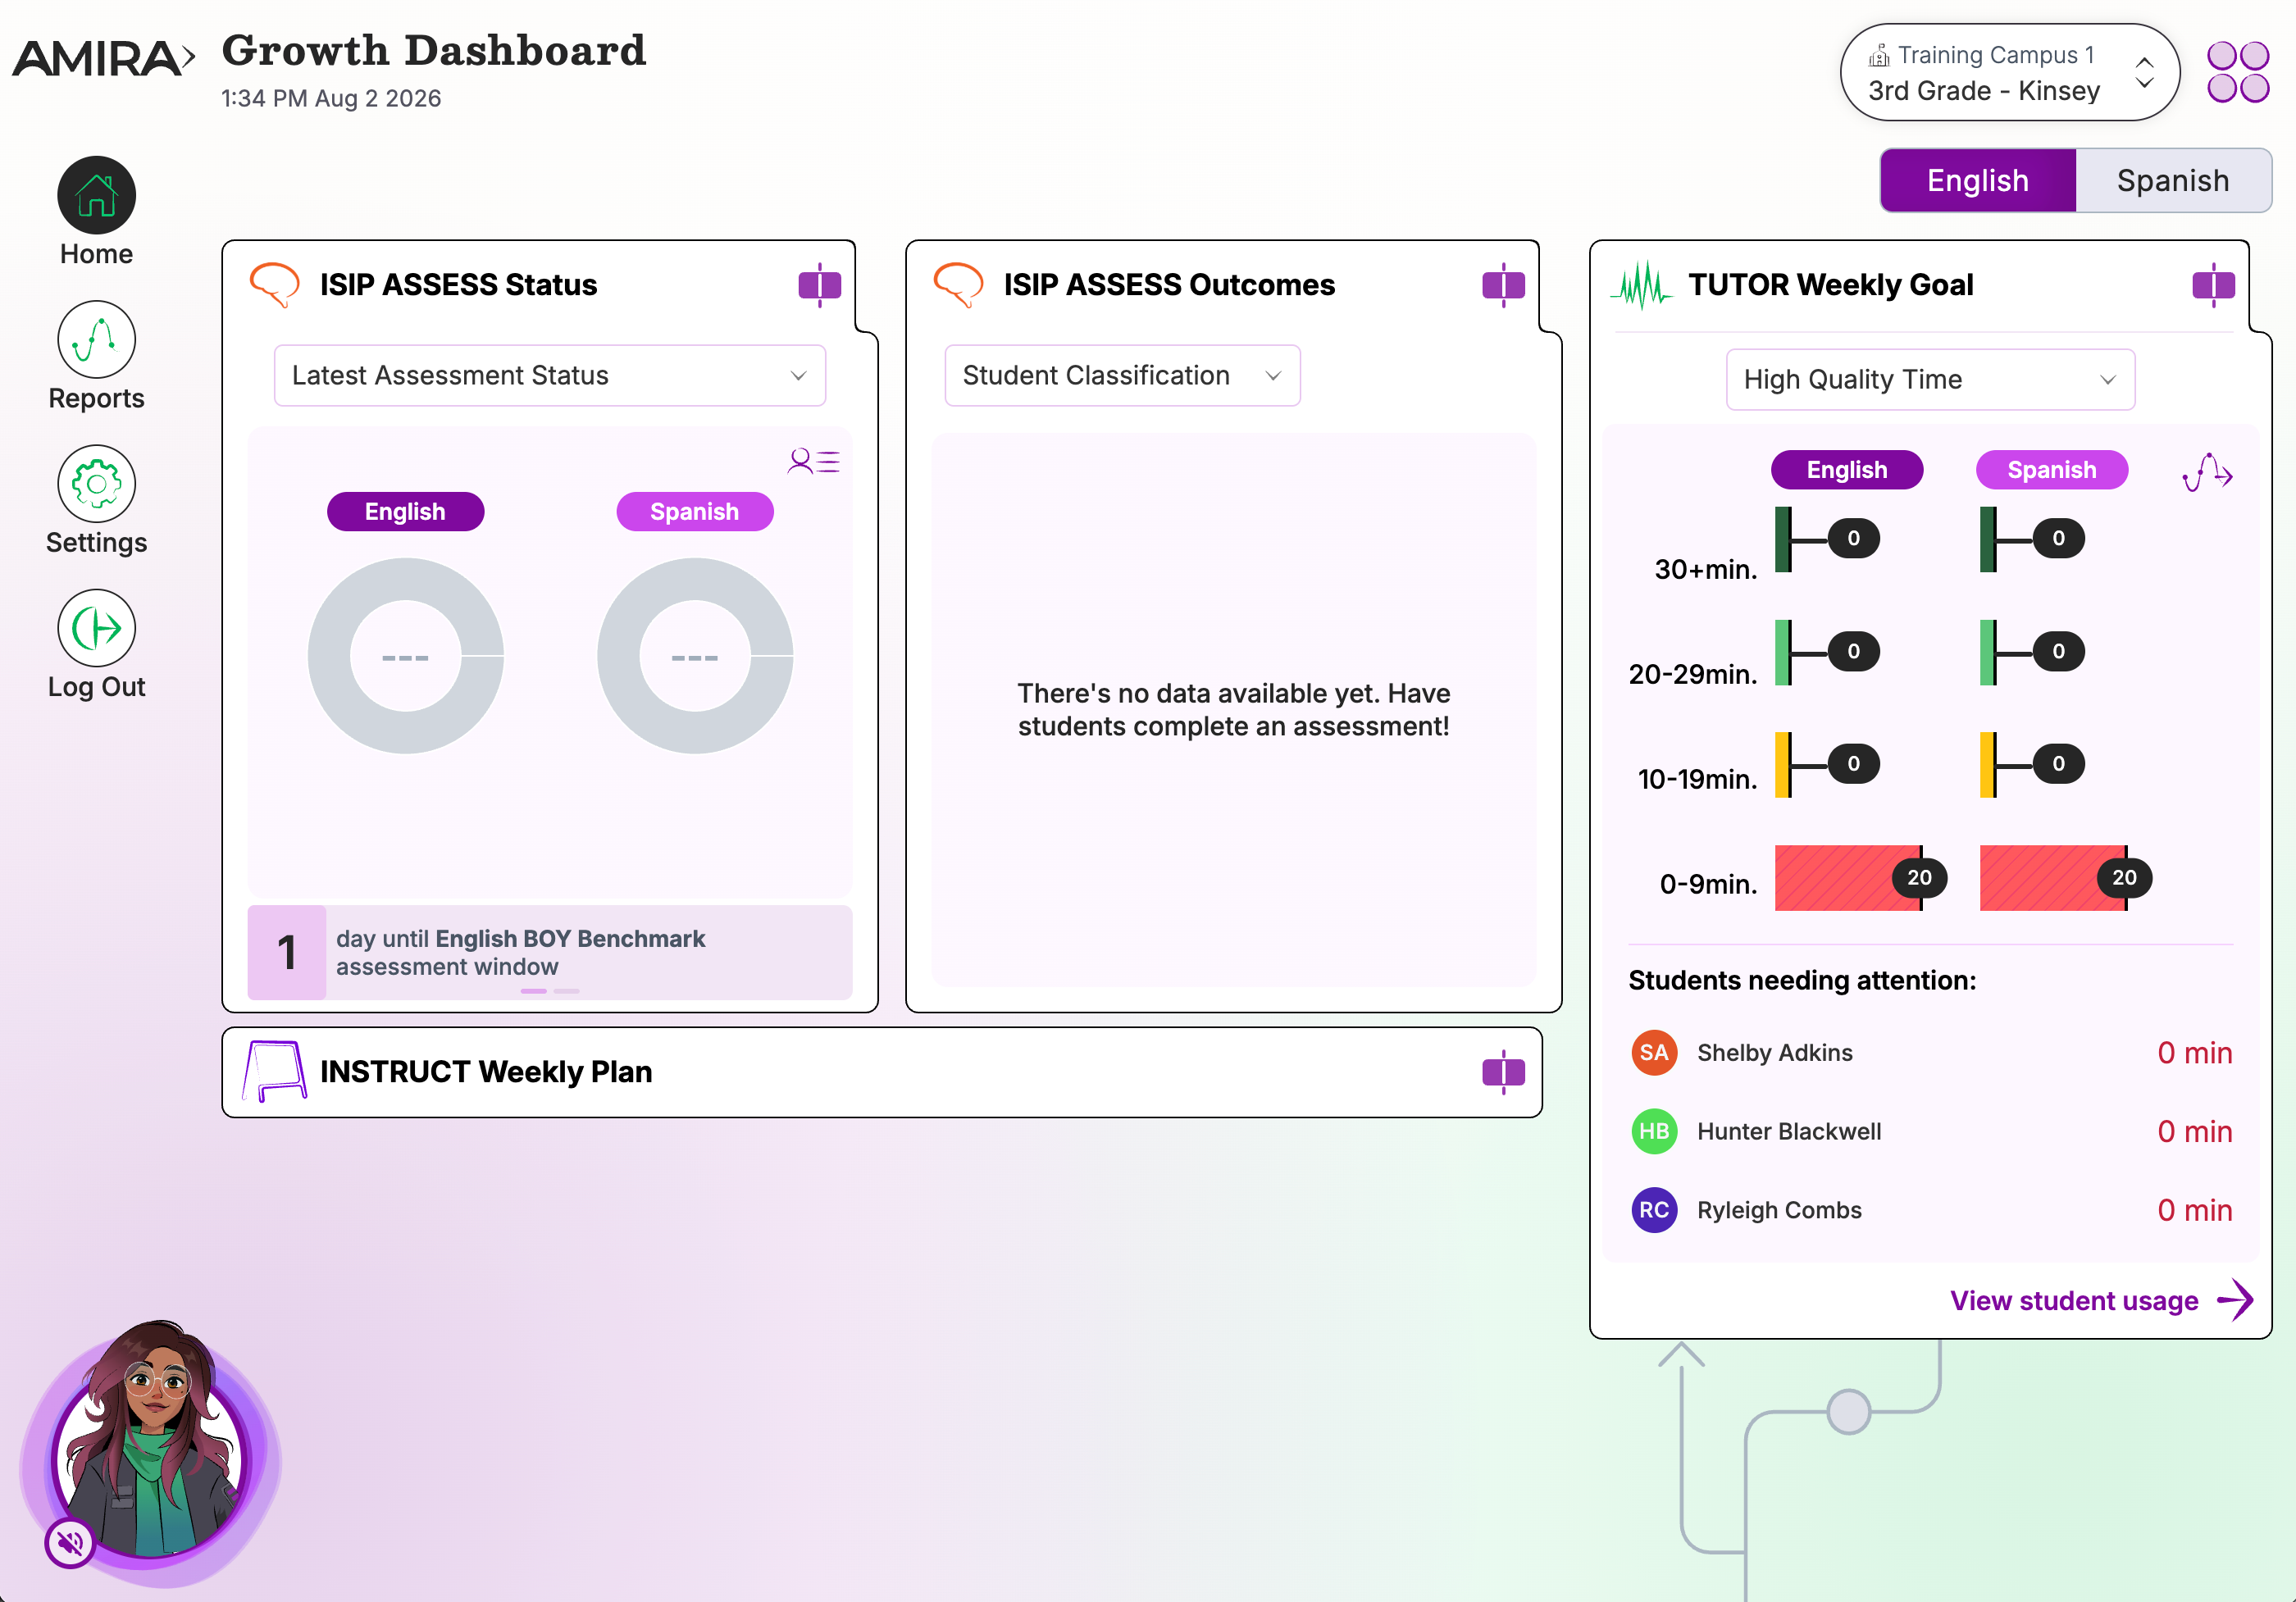Click the BOY Benchmark countdown banner
This screenshot has height=1602, width=2296.
(x=550, y=952)
